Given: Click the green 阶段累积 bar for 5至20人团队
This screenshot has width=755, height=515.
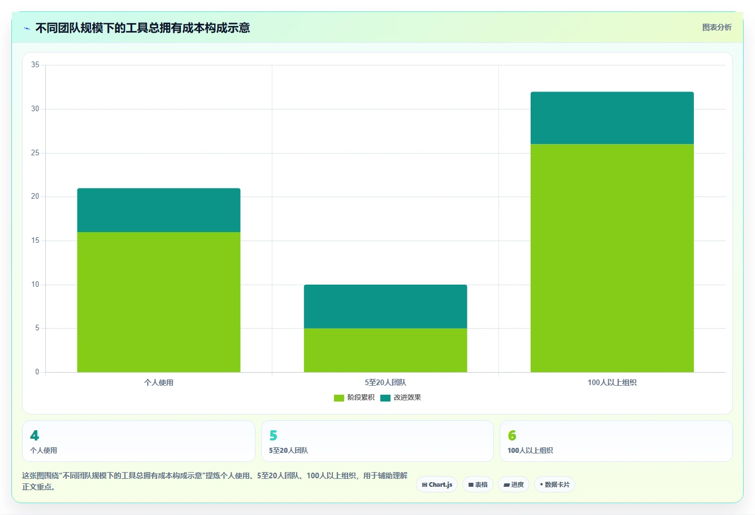Looking at the screenshot, I should click(385, 350).
